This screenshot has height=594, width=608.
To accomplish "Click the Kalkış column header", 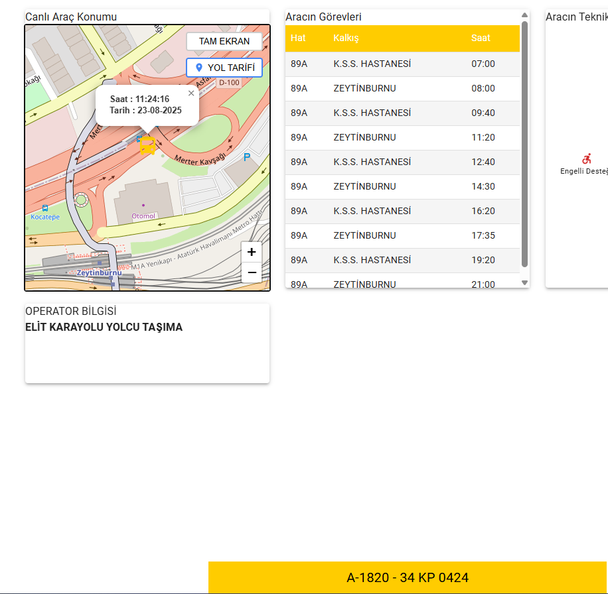I will pyautogui.click(x=346, y=38).
